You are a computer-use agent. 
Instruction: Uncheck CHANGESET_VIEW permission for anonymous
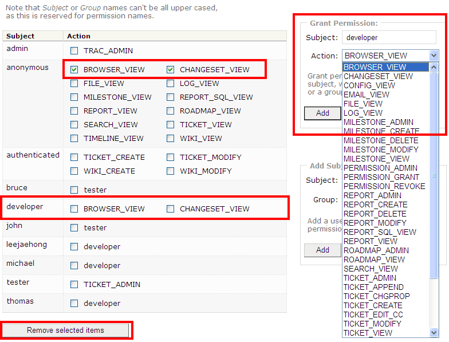point(171,70)
